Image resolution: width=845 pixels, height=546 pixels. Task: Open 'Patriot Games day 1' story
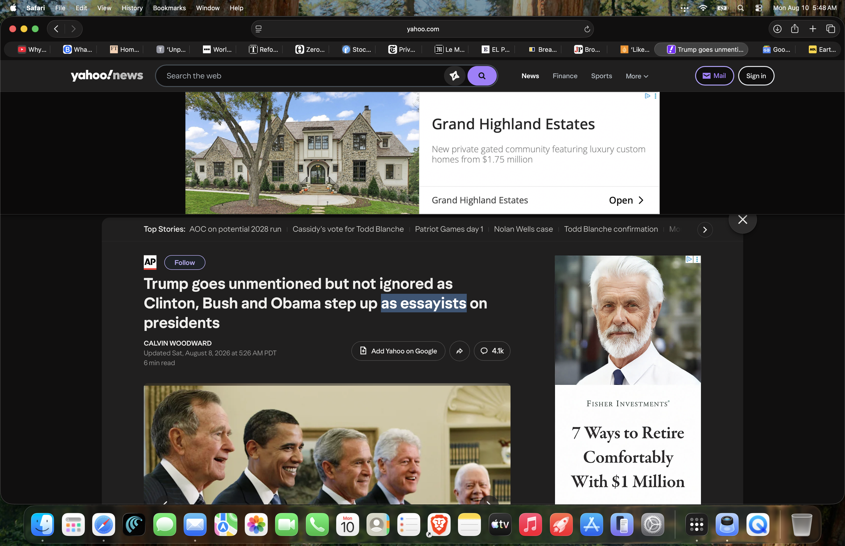tap(449, 229)
